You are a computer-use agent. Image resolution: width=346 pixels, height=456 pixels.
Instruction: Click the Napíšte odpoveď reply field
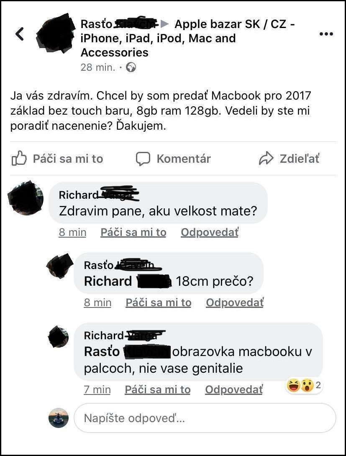point(205,418)
